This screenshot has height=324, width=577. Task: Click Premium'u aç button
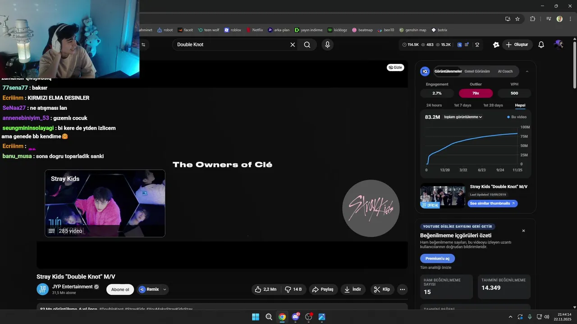437,258
